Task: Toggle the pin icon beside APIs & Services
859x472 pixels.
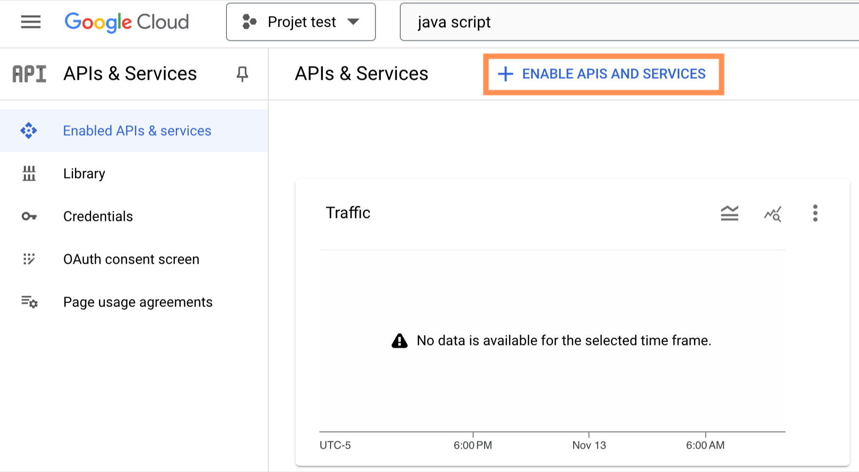Action: (x=242, y=74)
